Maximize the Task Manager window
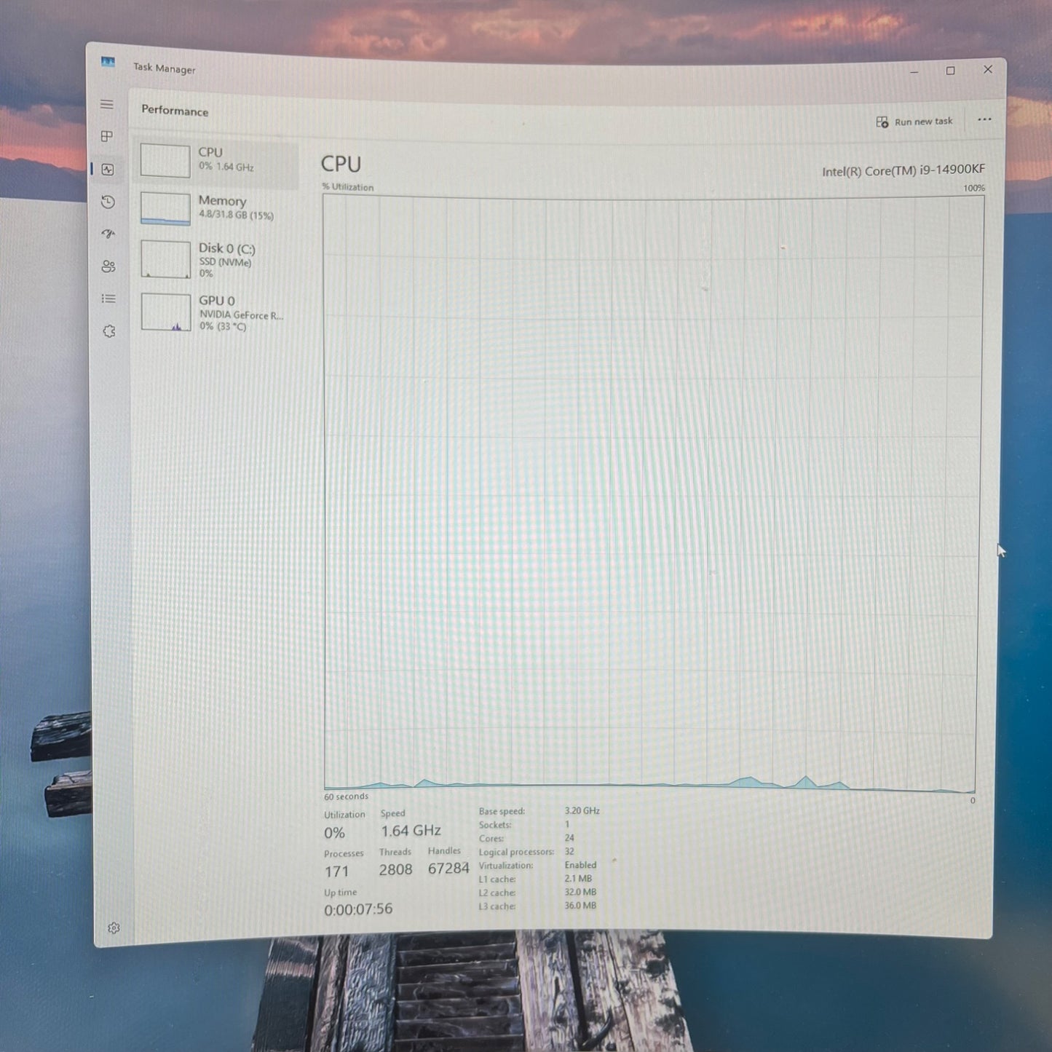The height and width of the screenshot is (1052, 1052). click(950, 71)
